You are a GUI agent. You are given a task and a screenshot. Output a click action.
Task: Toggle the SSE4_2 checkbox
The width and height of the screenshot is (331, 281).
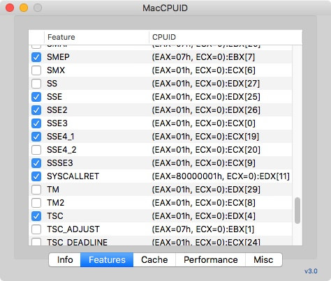point(36,150)
